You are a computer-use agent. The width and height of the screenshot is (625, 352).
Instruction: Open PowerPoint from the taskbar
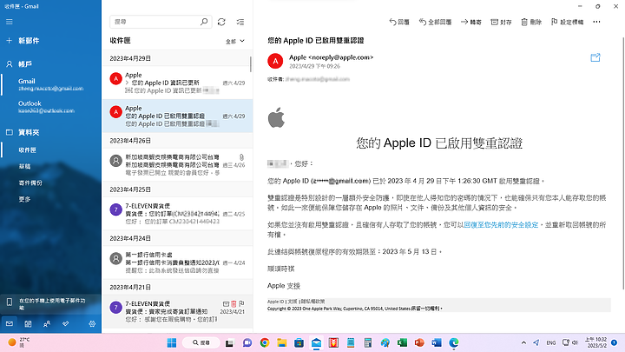419,342
